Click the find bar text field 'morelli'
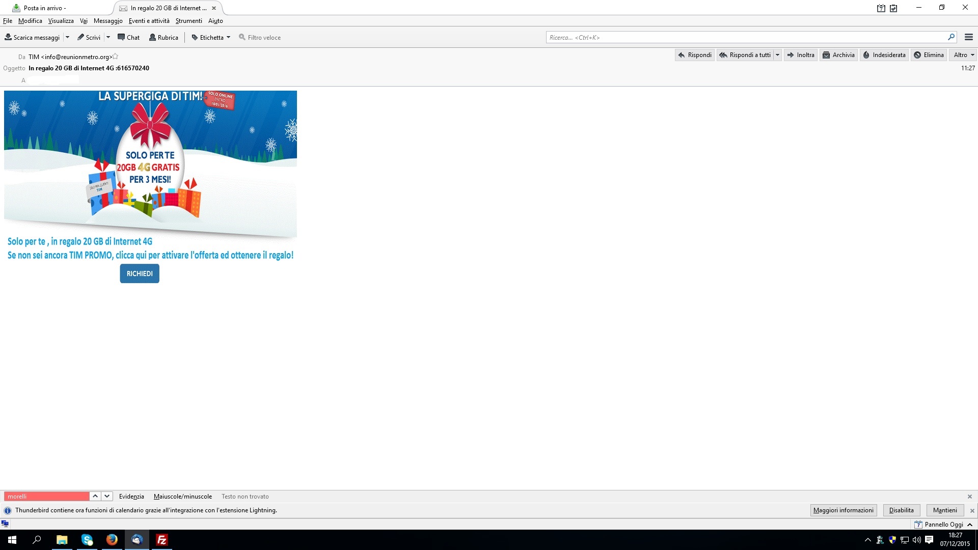978x550 pixels. (x=47, y=496)
